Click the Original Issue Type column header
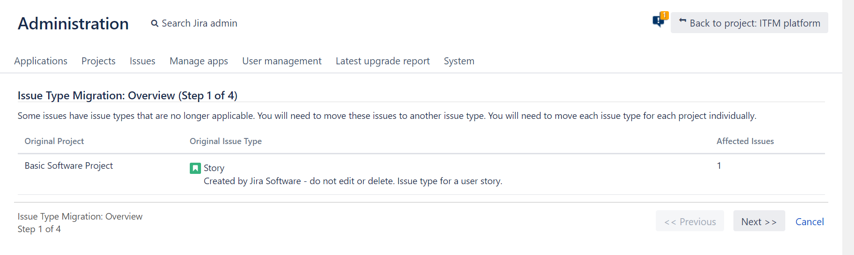The image size is (854, 255). tap(226, 141)
